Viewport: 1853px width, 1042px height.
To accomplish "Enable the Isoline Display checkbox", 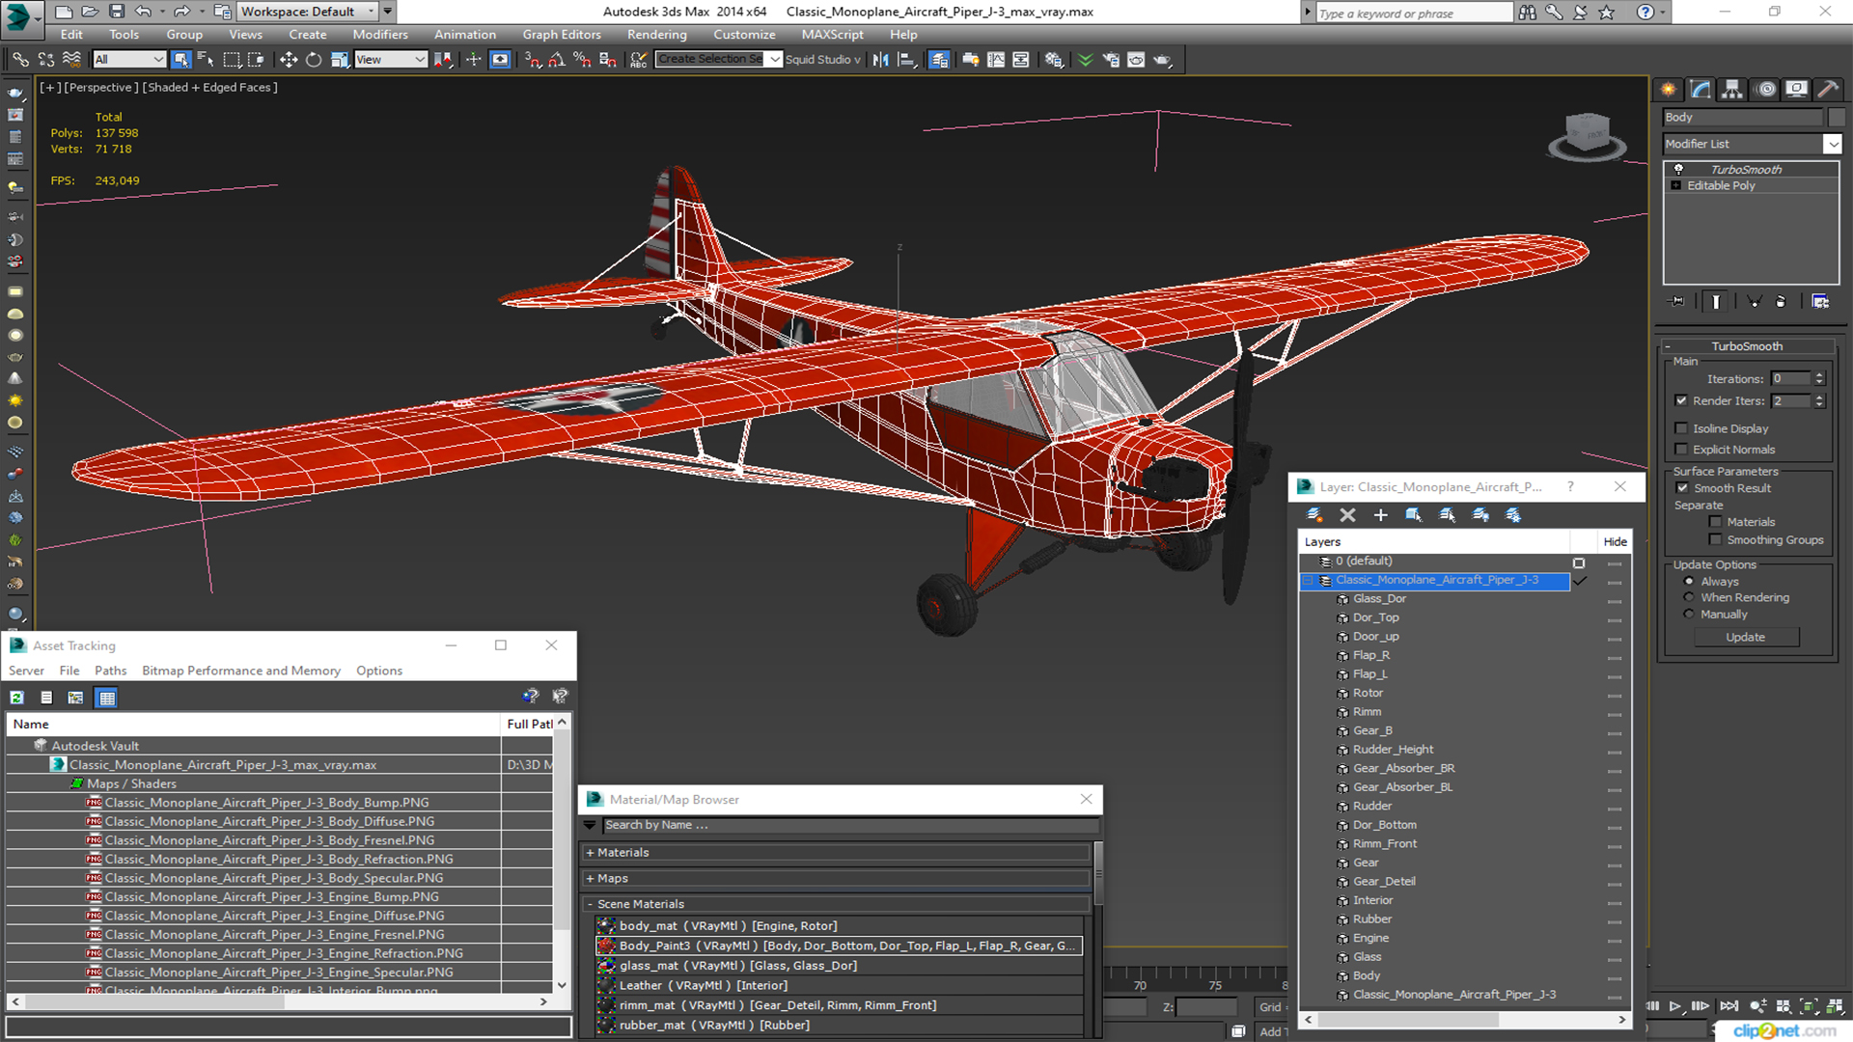I will [1681, 428].
